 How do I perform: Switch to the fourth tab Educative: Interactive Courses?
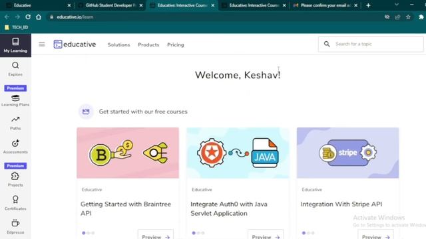tap(254, 5)
